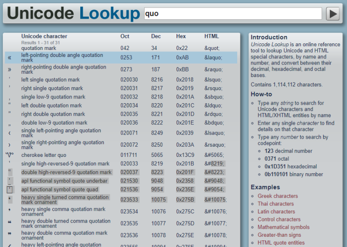The height and width of the screenshot is (247, 347).
Task: Click the "&lsquo;" HTML entity cell
Action: (x=213, y=80)
